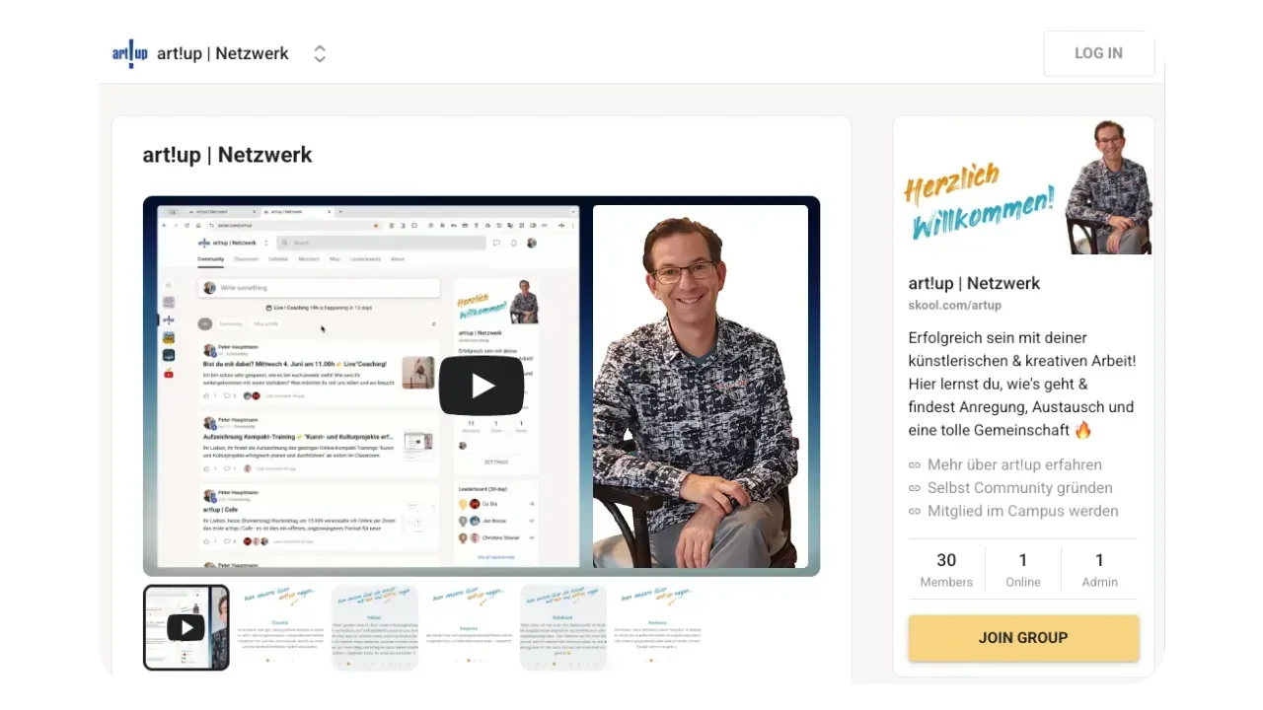The width and height of the screenshot is (1263, 710).
Task: Open the 'Mitglied im Campus werden' link
Action: click(1023, 511)
